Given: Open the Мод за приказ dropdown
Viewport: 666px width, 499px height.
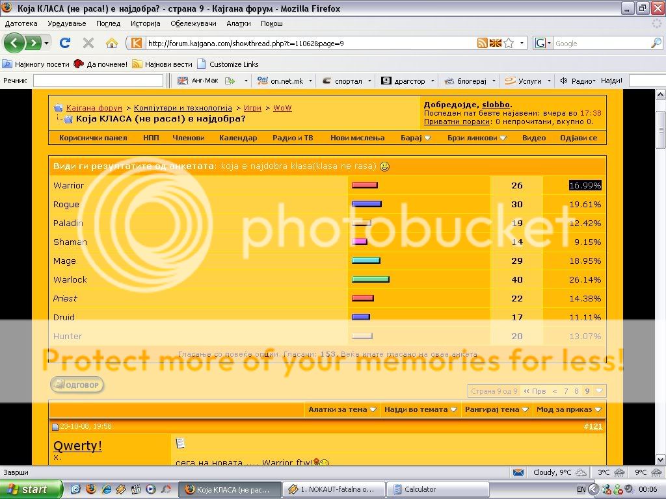Looking at the screenshot, I should [x=568, y=409].
